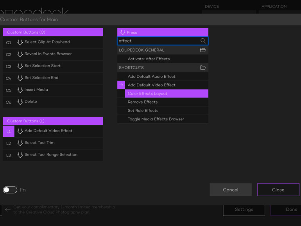Screen dimensions: 301x226
Task: Select Activate: After Effects action
Action: [x=163, y=59]
